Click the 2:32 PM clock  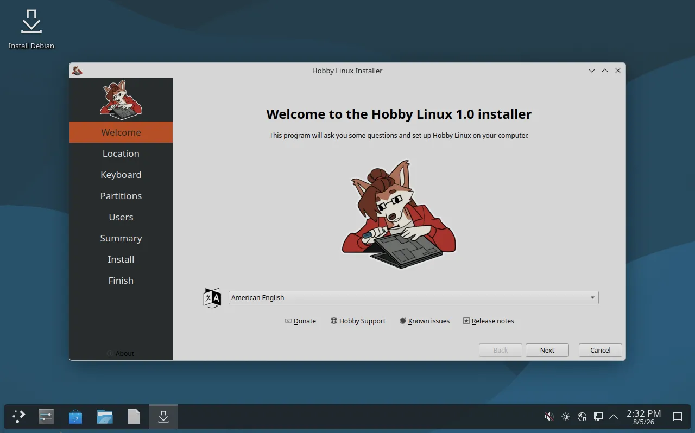[x=643, y=417]
